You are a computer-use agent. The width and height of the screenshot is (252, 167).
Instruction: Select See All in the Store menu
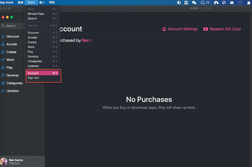tap(42, 25)
